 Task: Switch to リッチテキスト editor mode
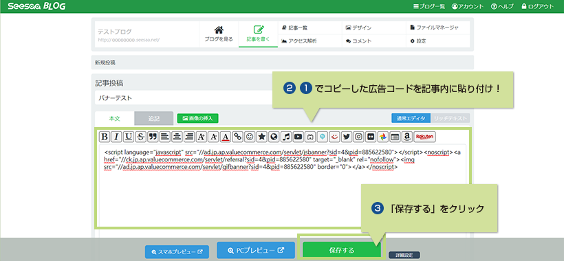(x=450, y=118)
